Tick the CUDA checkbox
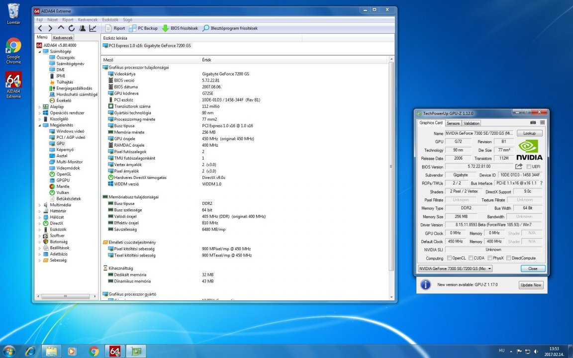 (471, 258)
